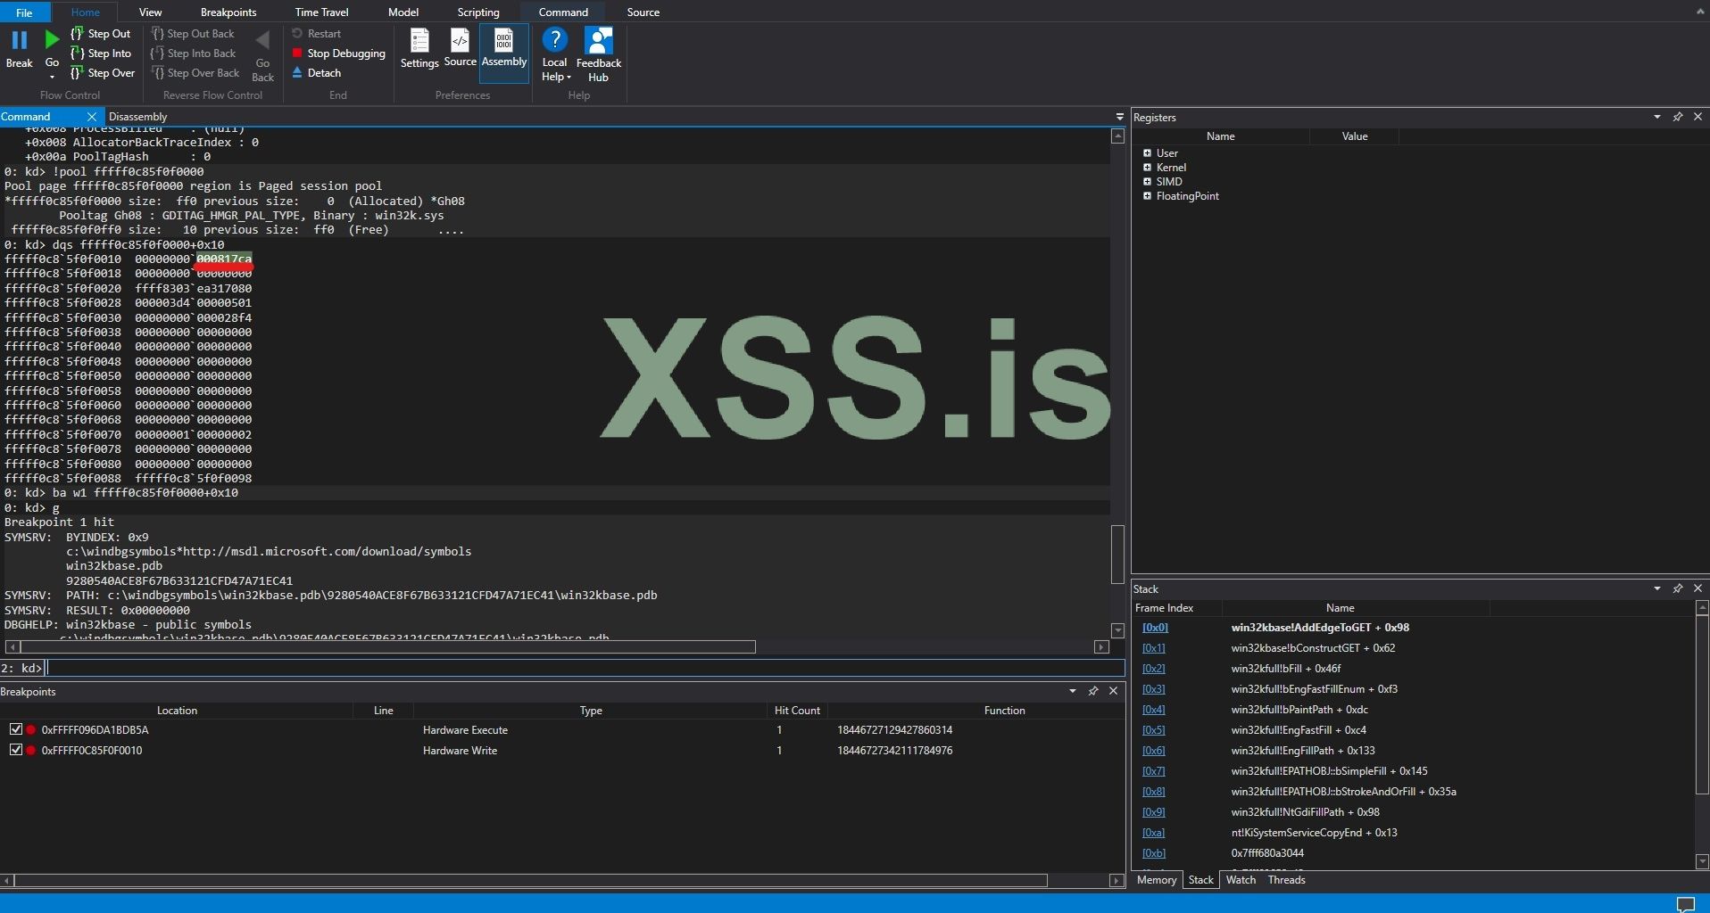Click the Source mode icon
The width and height of the screenshot is (1710, 913).
[x=460, y=42]
